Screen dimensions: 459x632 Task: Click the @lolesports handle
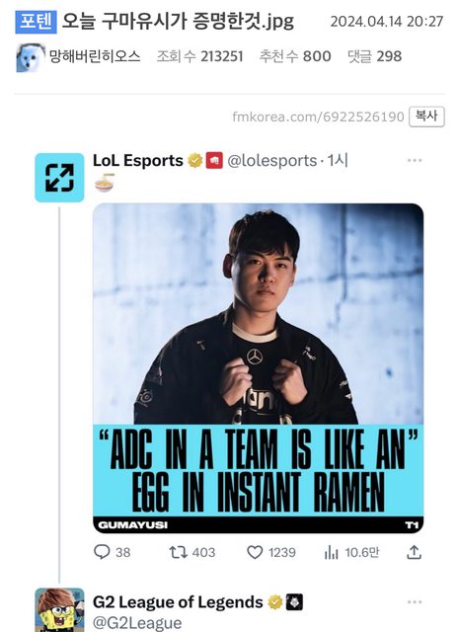coord(272,161)
